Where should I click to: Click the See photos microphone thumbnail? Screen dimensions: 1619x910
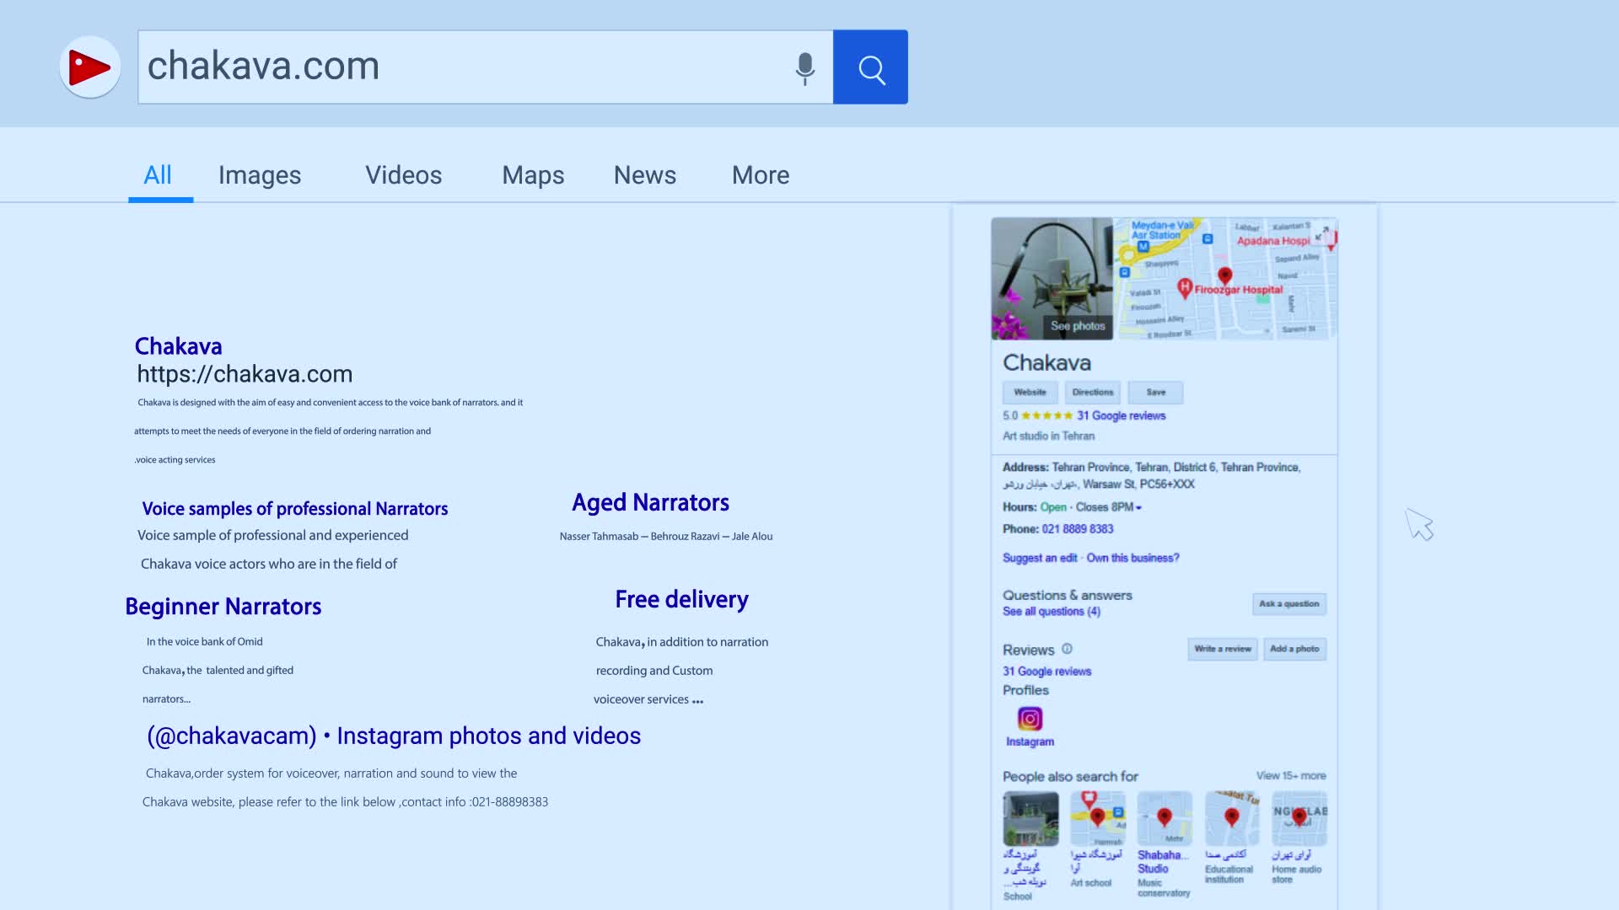click(x=1052, y=279)
